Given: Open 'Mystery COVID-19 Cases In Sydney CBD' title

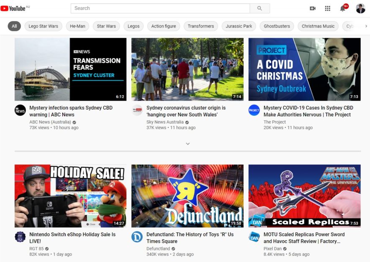Looking at the screenshot, I should pyautogui.click(x=309, y=111).
